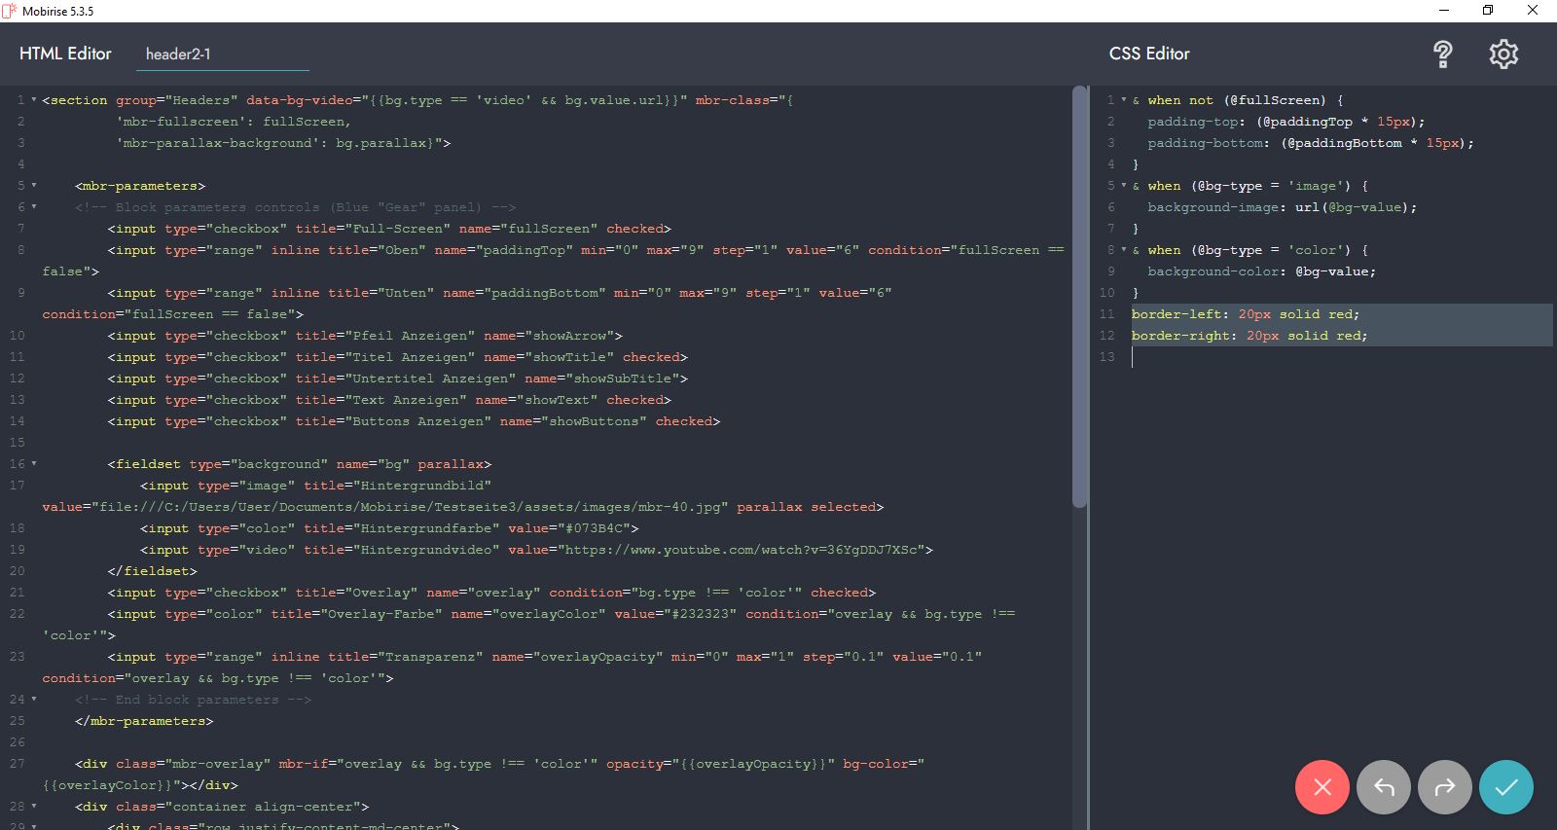Restore down the Mobirise window
1557x830 pixels.
pyautogui.click(x=1488, y=11)
